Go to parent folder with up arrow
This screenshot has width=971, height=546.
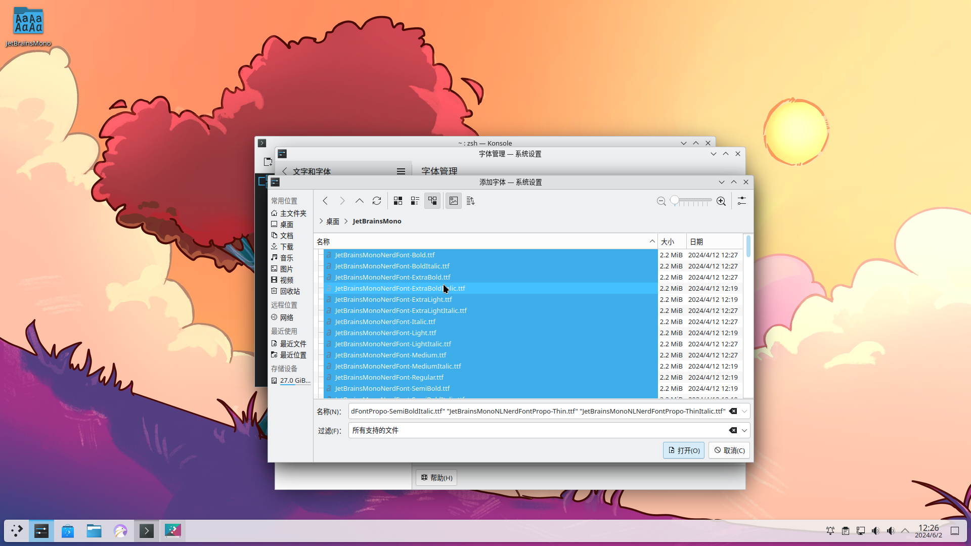359,201
